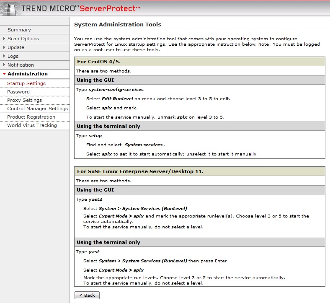Expand the arrow next to Logs
The image size is (330, 303).
pyautogui.click(x=4, y=56)
